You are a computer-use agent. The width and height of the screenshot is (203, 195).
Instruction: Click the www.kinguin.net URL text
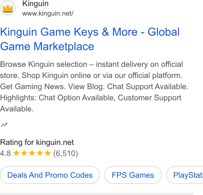click(48, 13)
